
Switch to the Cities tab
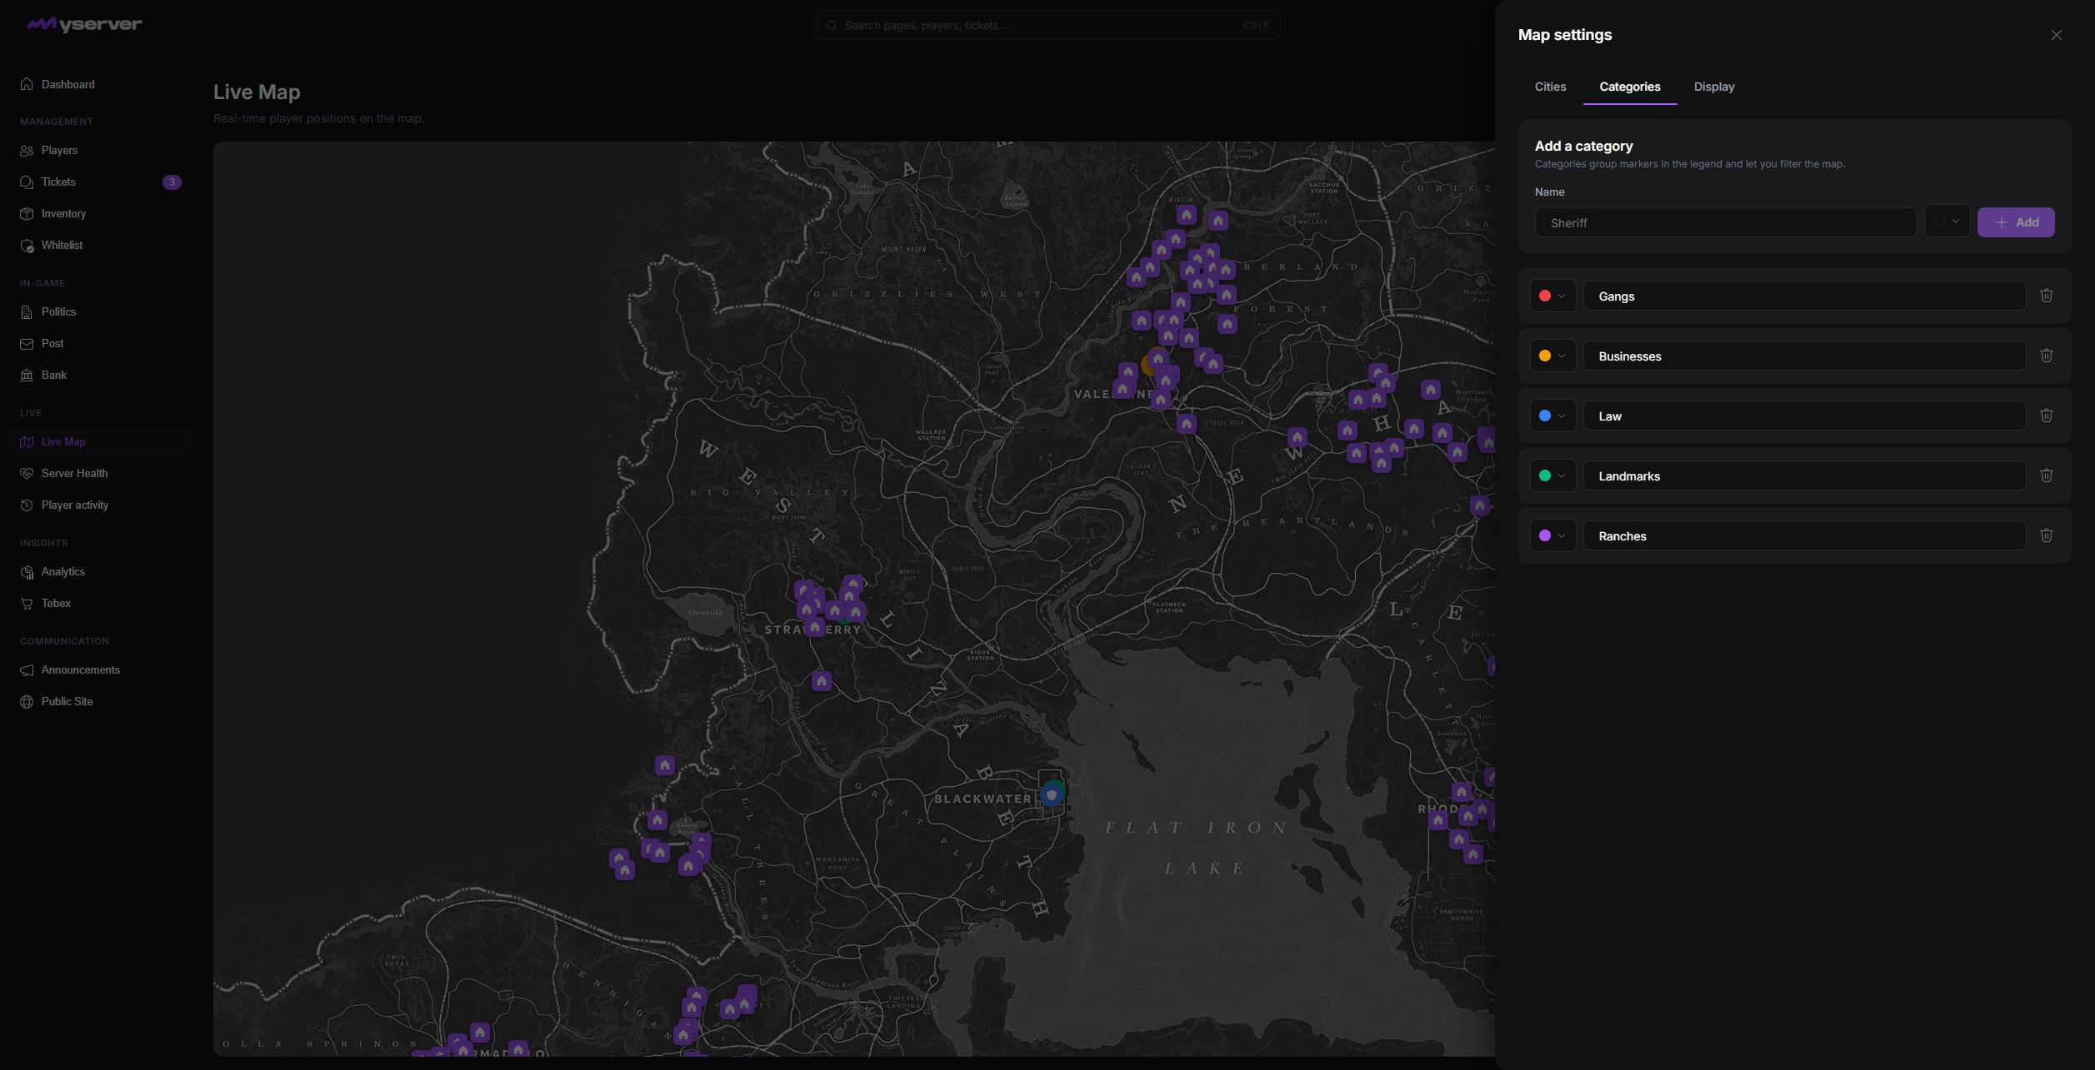(1550, 87)
